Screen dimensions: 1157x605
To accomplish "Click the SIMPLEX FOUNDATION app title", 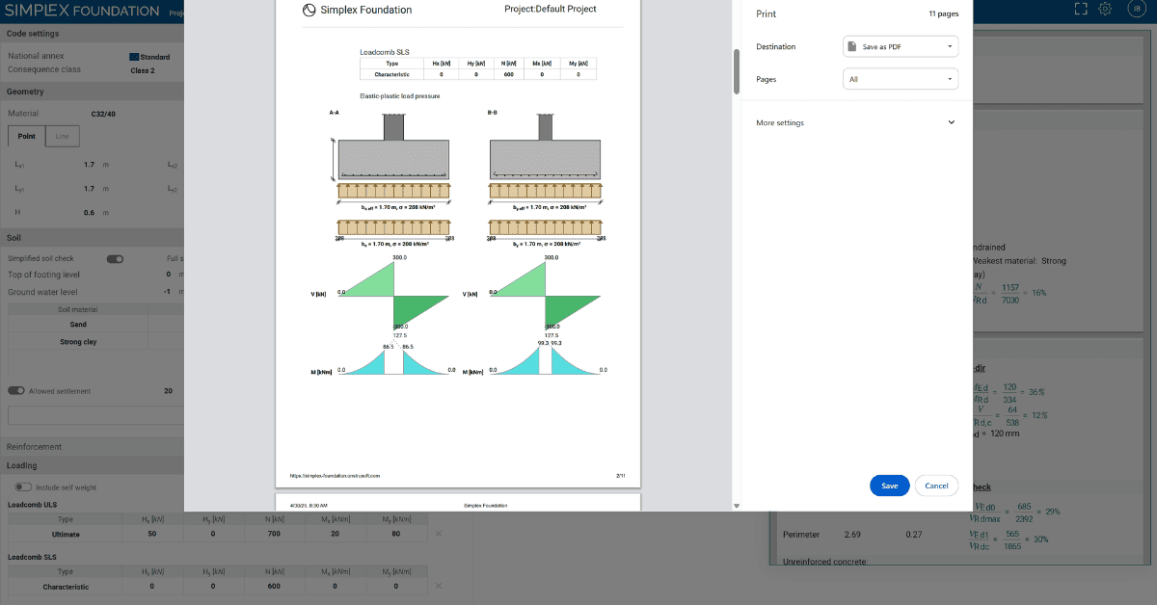I will 83,11.
